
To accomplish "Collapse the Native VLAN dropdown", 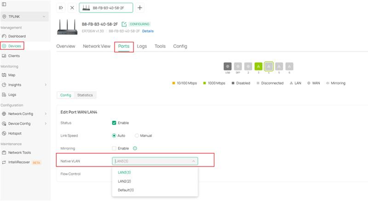I will (193, 161).
